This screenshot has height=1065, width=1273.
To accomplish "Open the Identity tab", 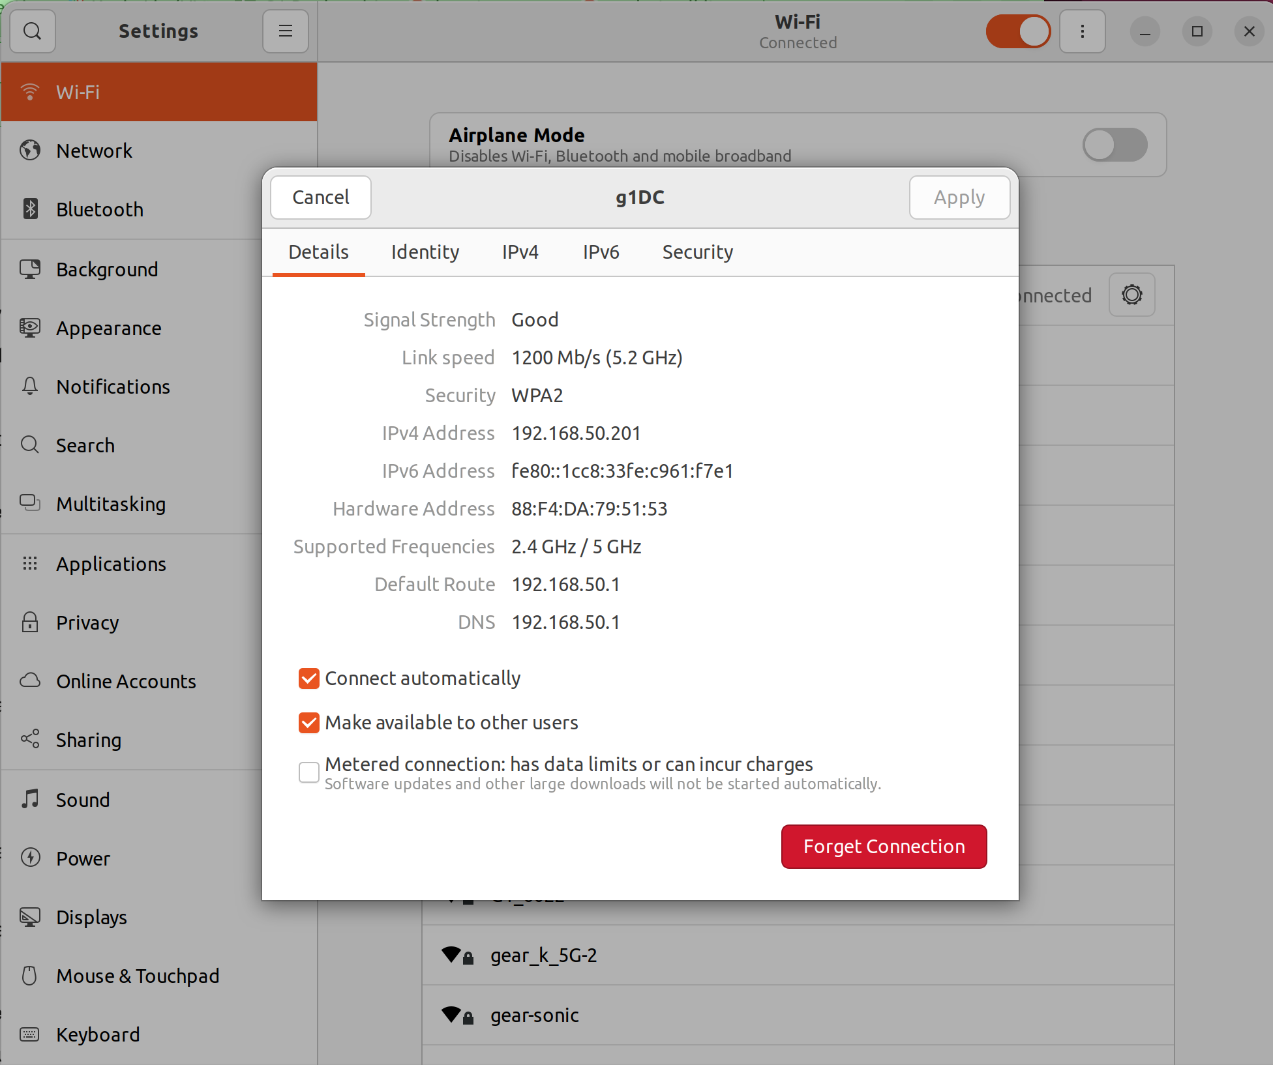I will pyautogui.click(x=425, y=252).
